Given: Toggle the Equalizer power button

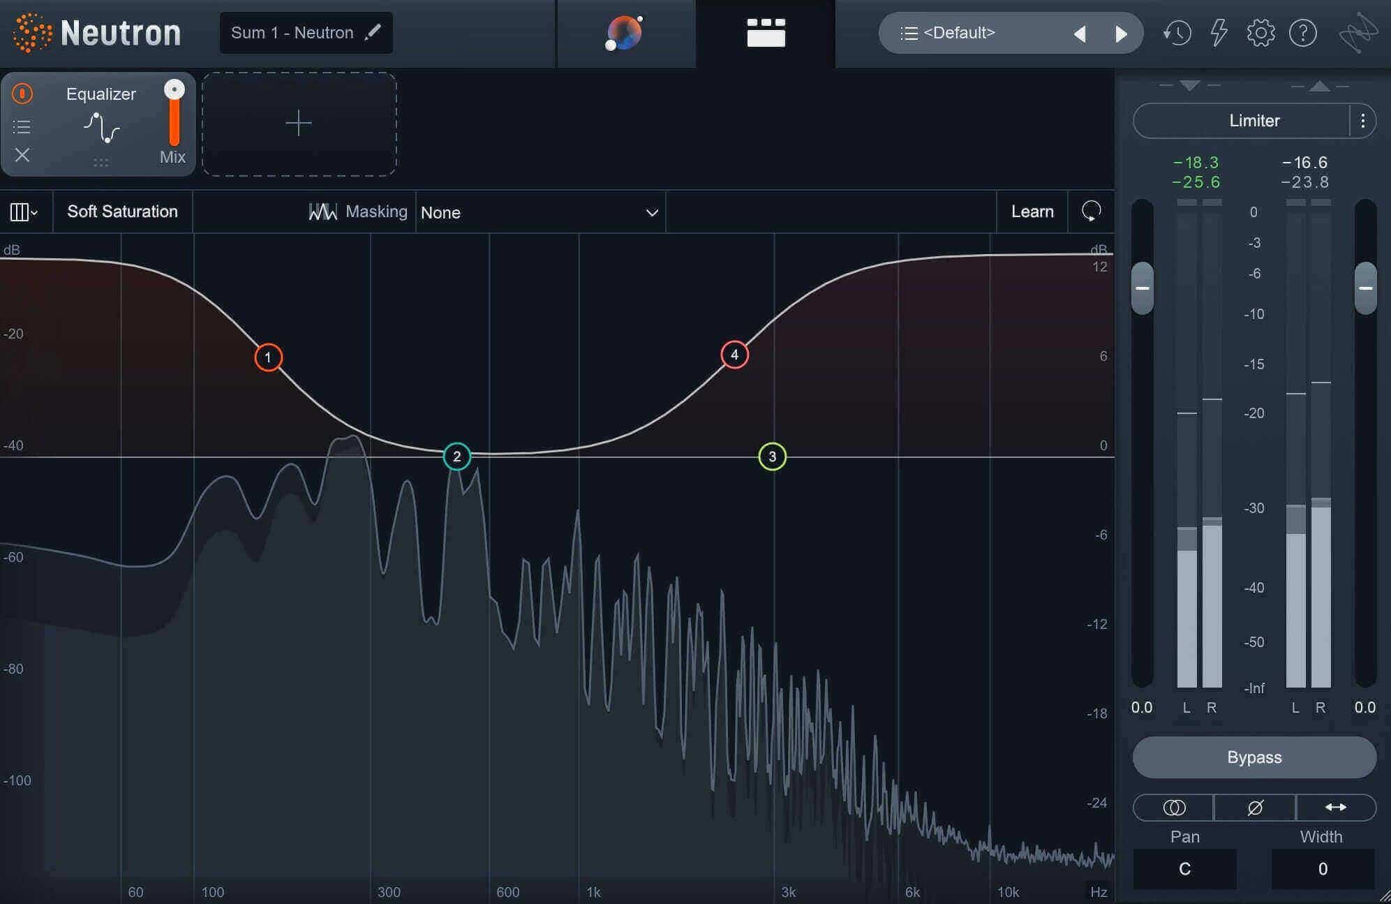Looking at the screenshot, I should (22, 94).
